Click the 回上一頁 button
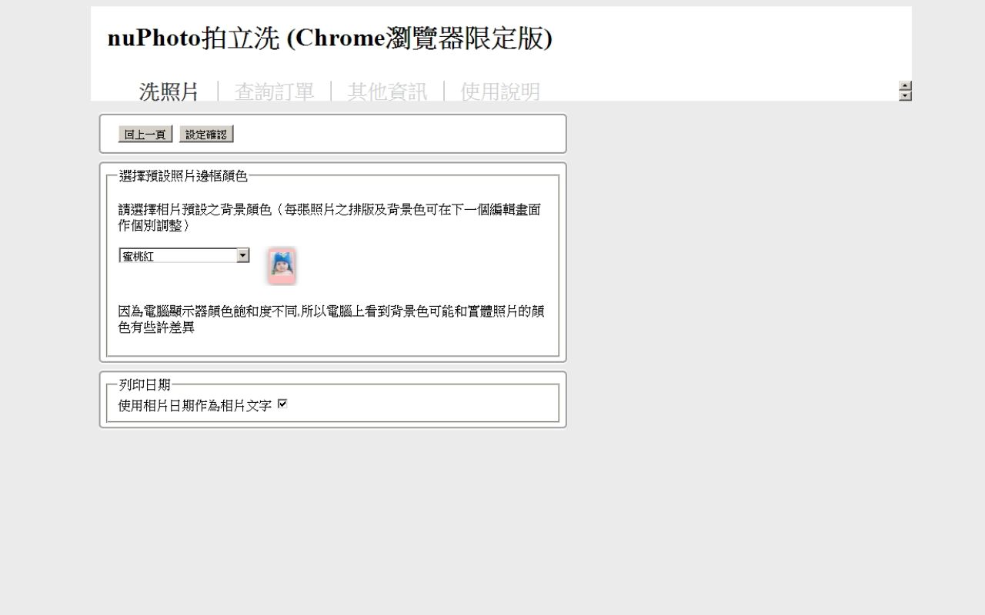The height and width of the screenshot is (615, 985). 145,135
